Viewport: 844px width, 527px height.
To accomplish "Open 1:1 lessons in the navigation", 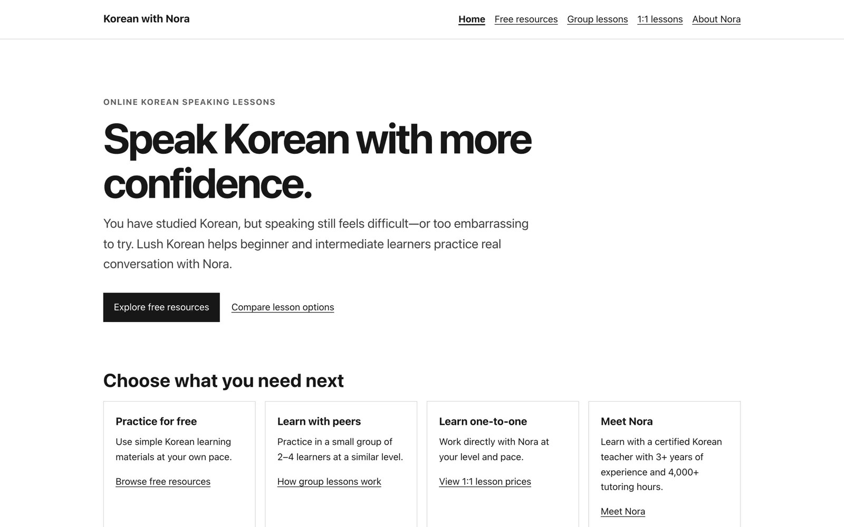I will point(660,19).
